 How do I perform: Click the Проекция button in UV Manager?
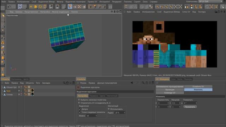(170, 90)
